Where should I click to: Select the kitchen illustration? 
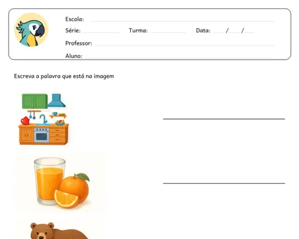click(x=44, y=119)
